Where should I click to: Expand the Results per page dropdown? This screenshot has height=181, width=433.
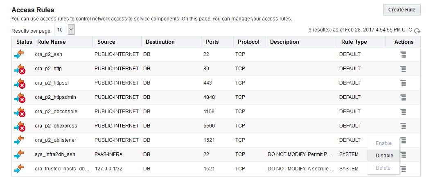71,29
